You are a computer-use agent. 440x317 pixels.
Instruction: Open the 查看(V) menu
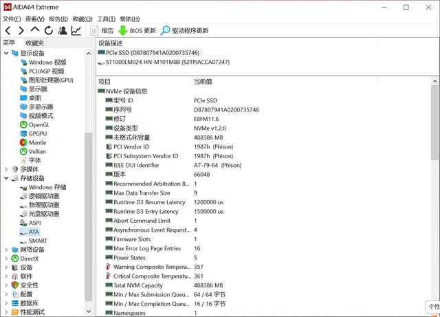[x=35, y=19]
